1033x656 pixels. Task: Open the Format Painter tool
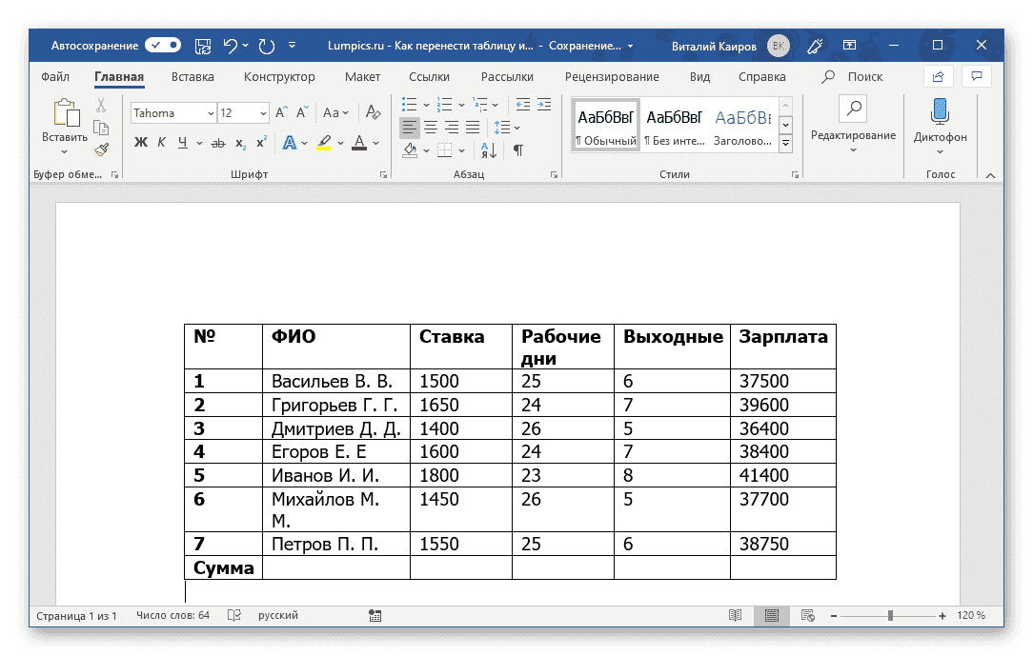(x=100, y=149)
